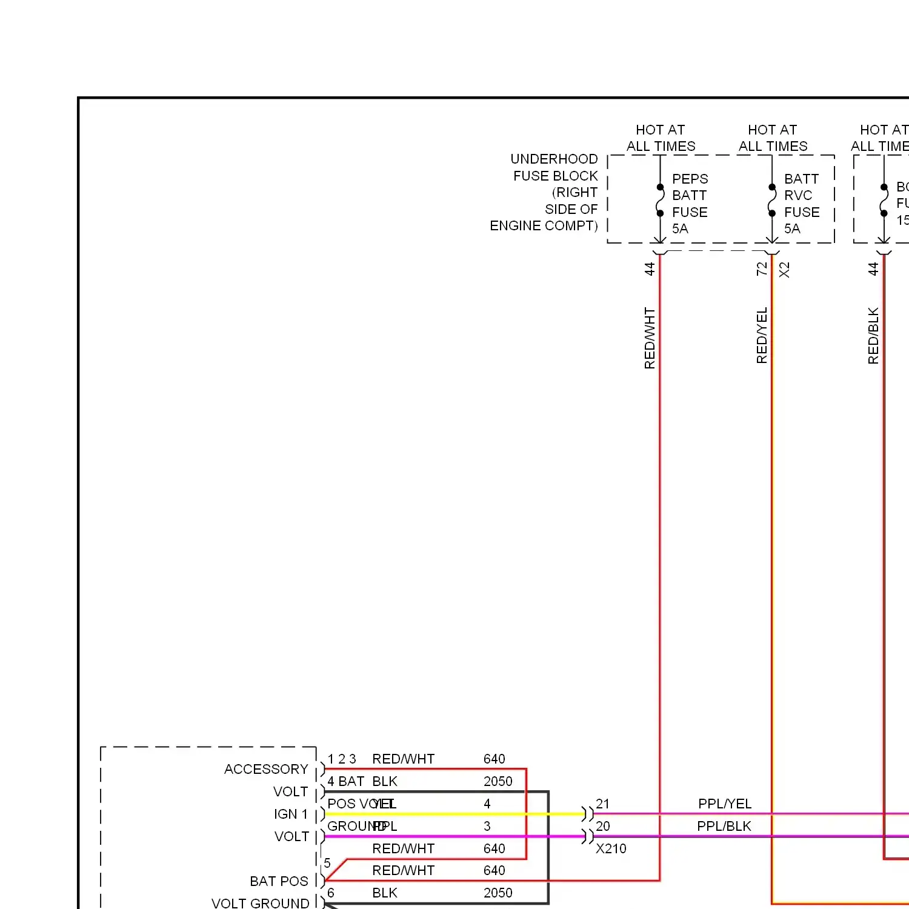Click pin 44 beside RED/BLK wire
The width and height of the screenshot is (909, 909).
tap(873, 269)
